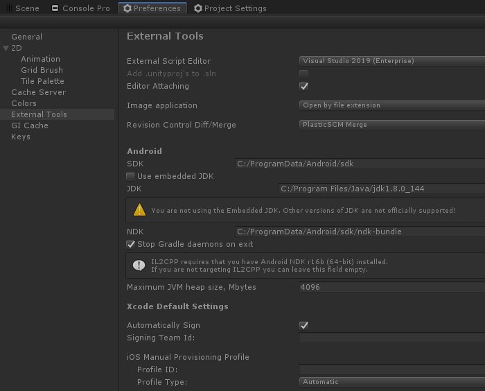This screenshot has height=391, width=485.
Task: Open Keys preferences
Action: (21, 137)
